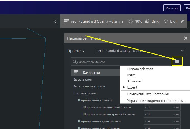This screenshot has width=190, height=129.
Task: Select the Expert visibility option
Action: click(132, 87)
